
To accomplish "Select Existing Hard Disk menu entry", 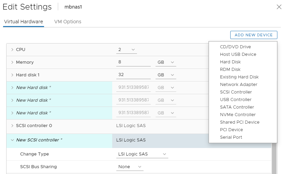I will click(x=239, y=77).
